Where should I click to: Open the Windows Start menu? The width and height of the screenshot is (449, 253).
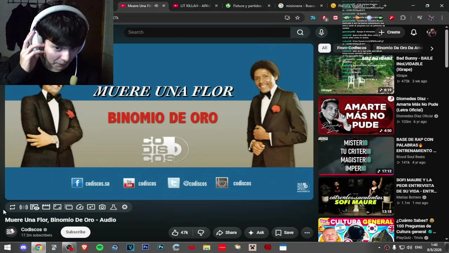[7, 247]
